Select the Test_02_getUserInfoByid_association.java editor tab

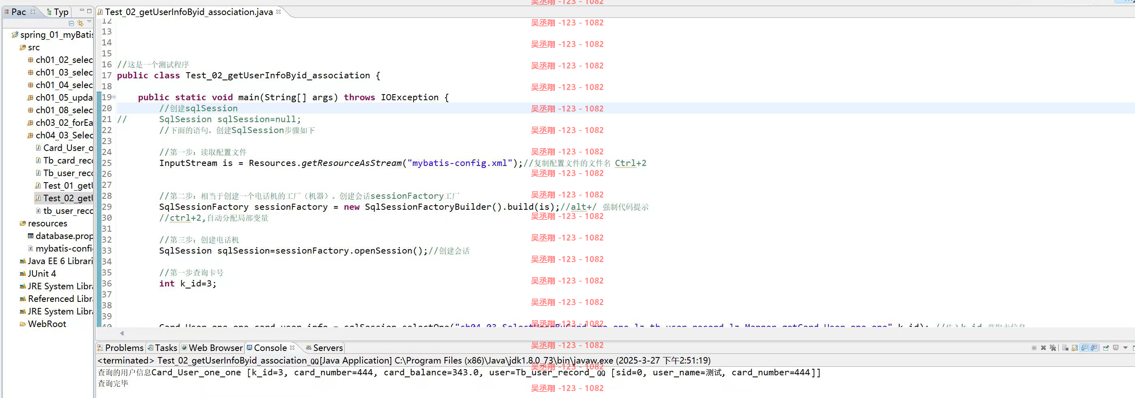189,12
